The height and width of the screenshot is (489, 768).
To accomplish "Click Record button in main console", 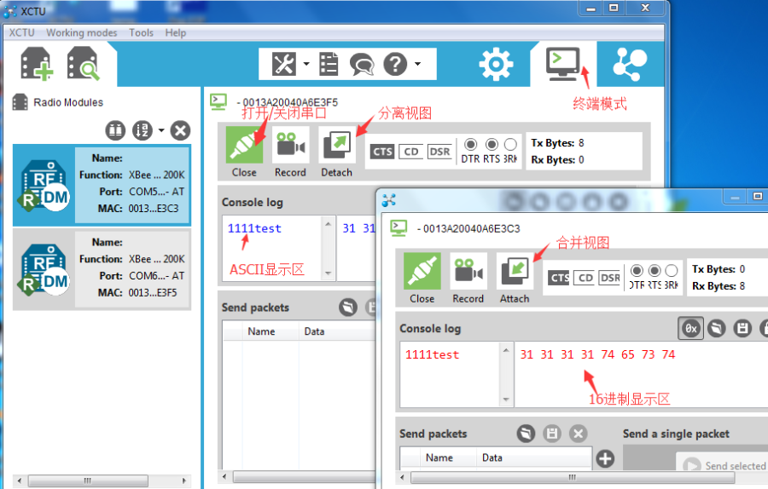I will click(290, 145).
